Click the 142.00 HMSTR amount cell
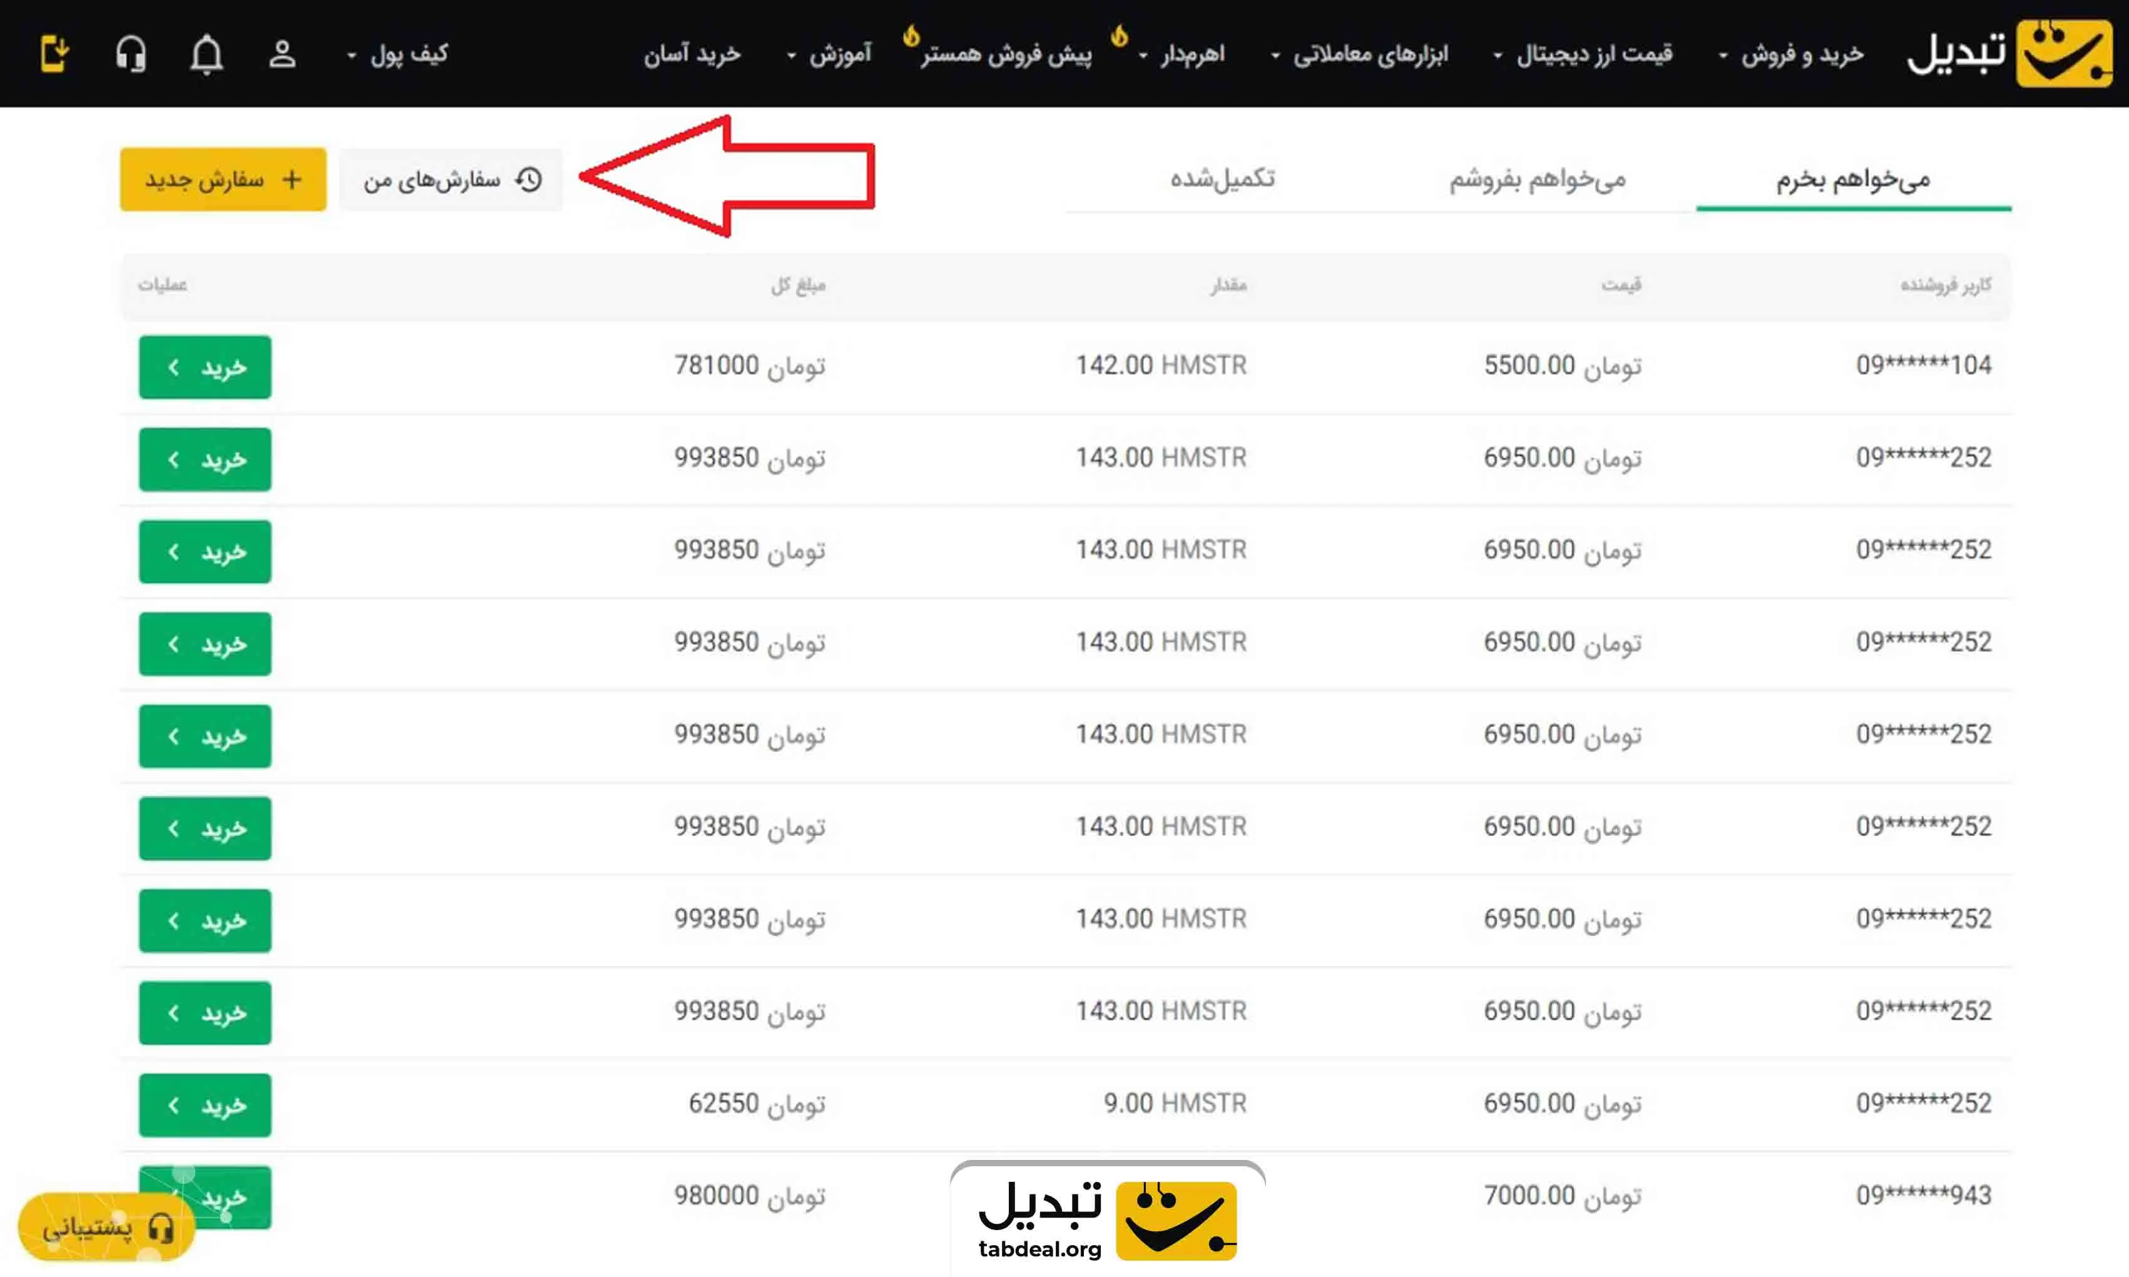 [1161, 365]
